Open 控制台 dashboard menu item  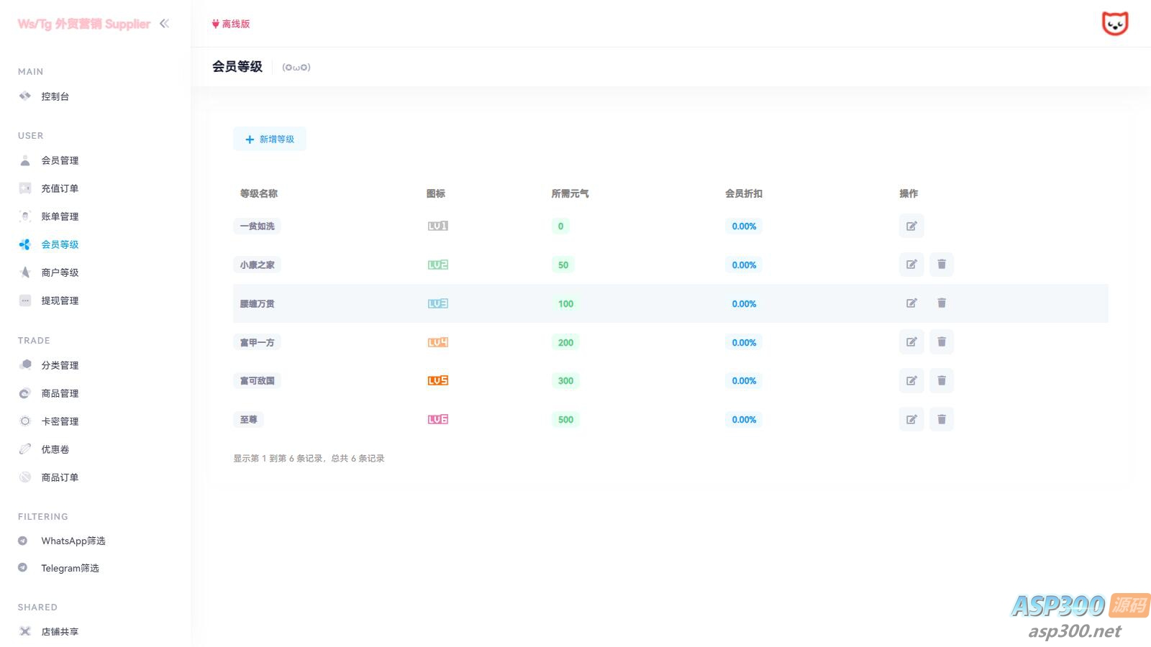click(55, 96)
